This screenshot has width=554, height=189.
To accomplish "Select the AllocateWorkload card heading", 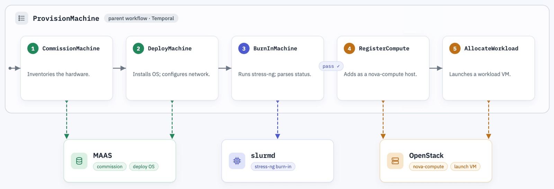I will pyautogui.click(x=491, y=49).
